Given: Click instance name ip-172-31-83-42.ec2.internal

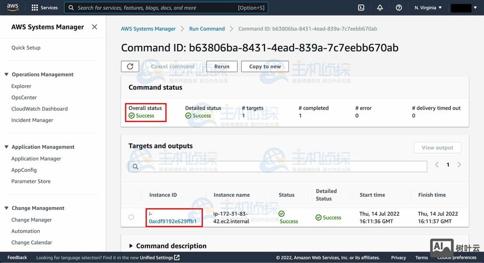Looking at the screenshot, I should [231, 217].
